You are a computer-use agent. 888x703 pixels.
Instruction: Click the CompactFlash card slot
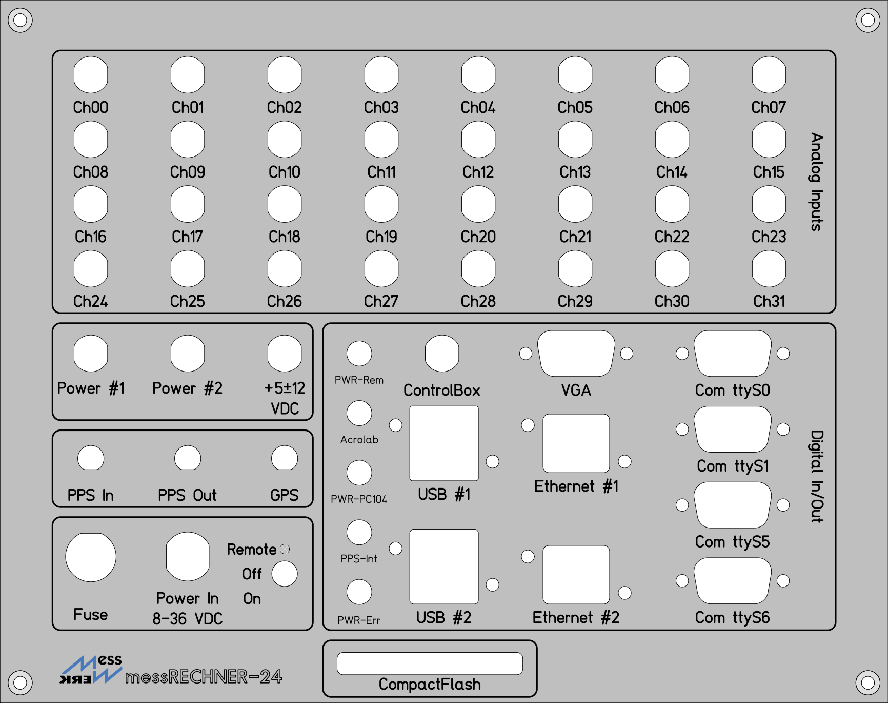click(430, 663)
